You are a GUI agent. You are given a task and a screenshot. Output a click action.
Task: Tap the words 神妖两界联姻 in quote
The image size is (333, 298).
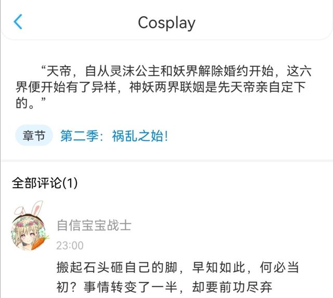[x=166, y=87]
